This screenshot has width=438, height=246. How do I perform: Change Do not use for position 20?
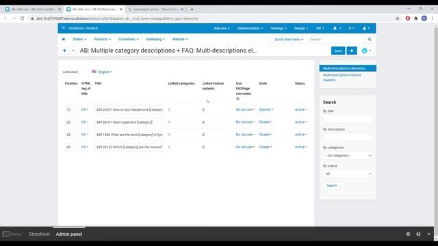[245, 122]
